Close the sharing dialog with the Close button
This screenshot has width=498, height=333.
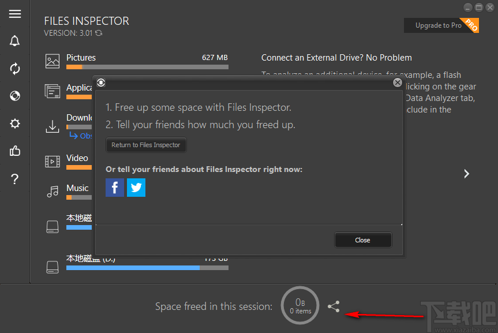(363, 240)
